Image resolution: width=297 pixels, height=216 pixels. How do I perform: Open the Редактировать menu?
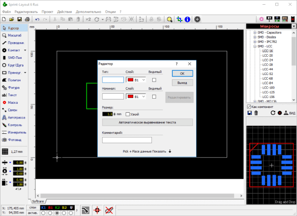click(26, 12)
